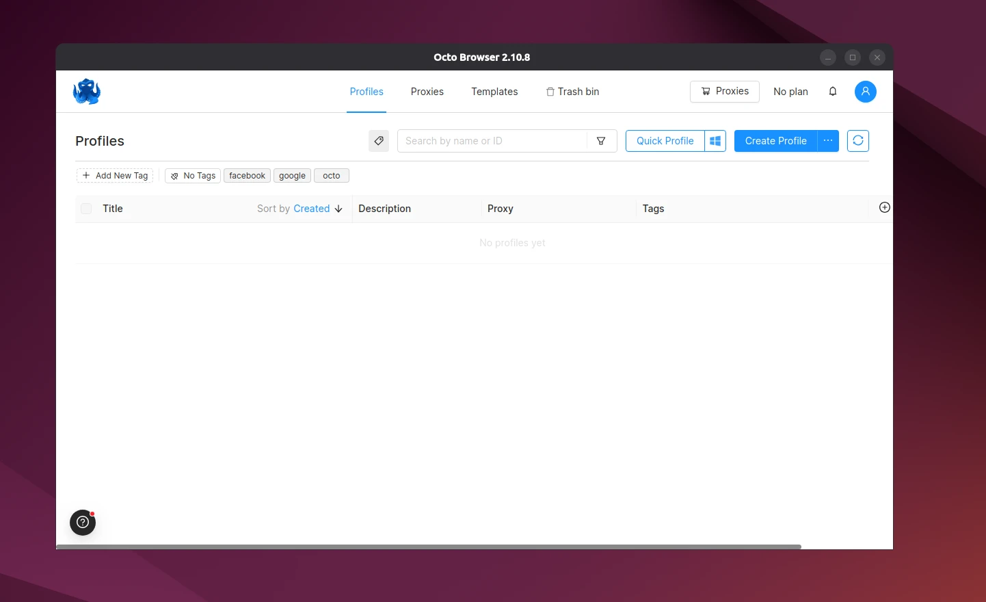Refresh the profiles list

857,141
